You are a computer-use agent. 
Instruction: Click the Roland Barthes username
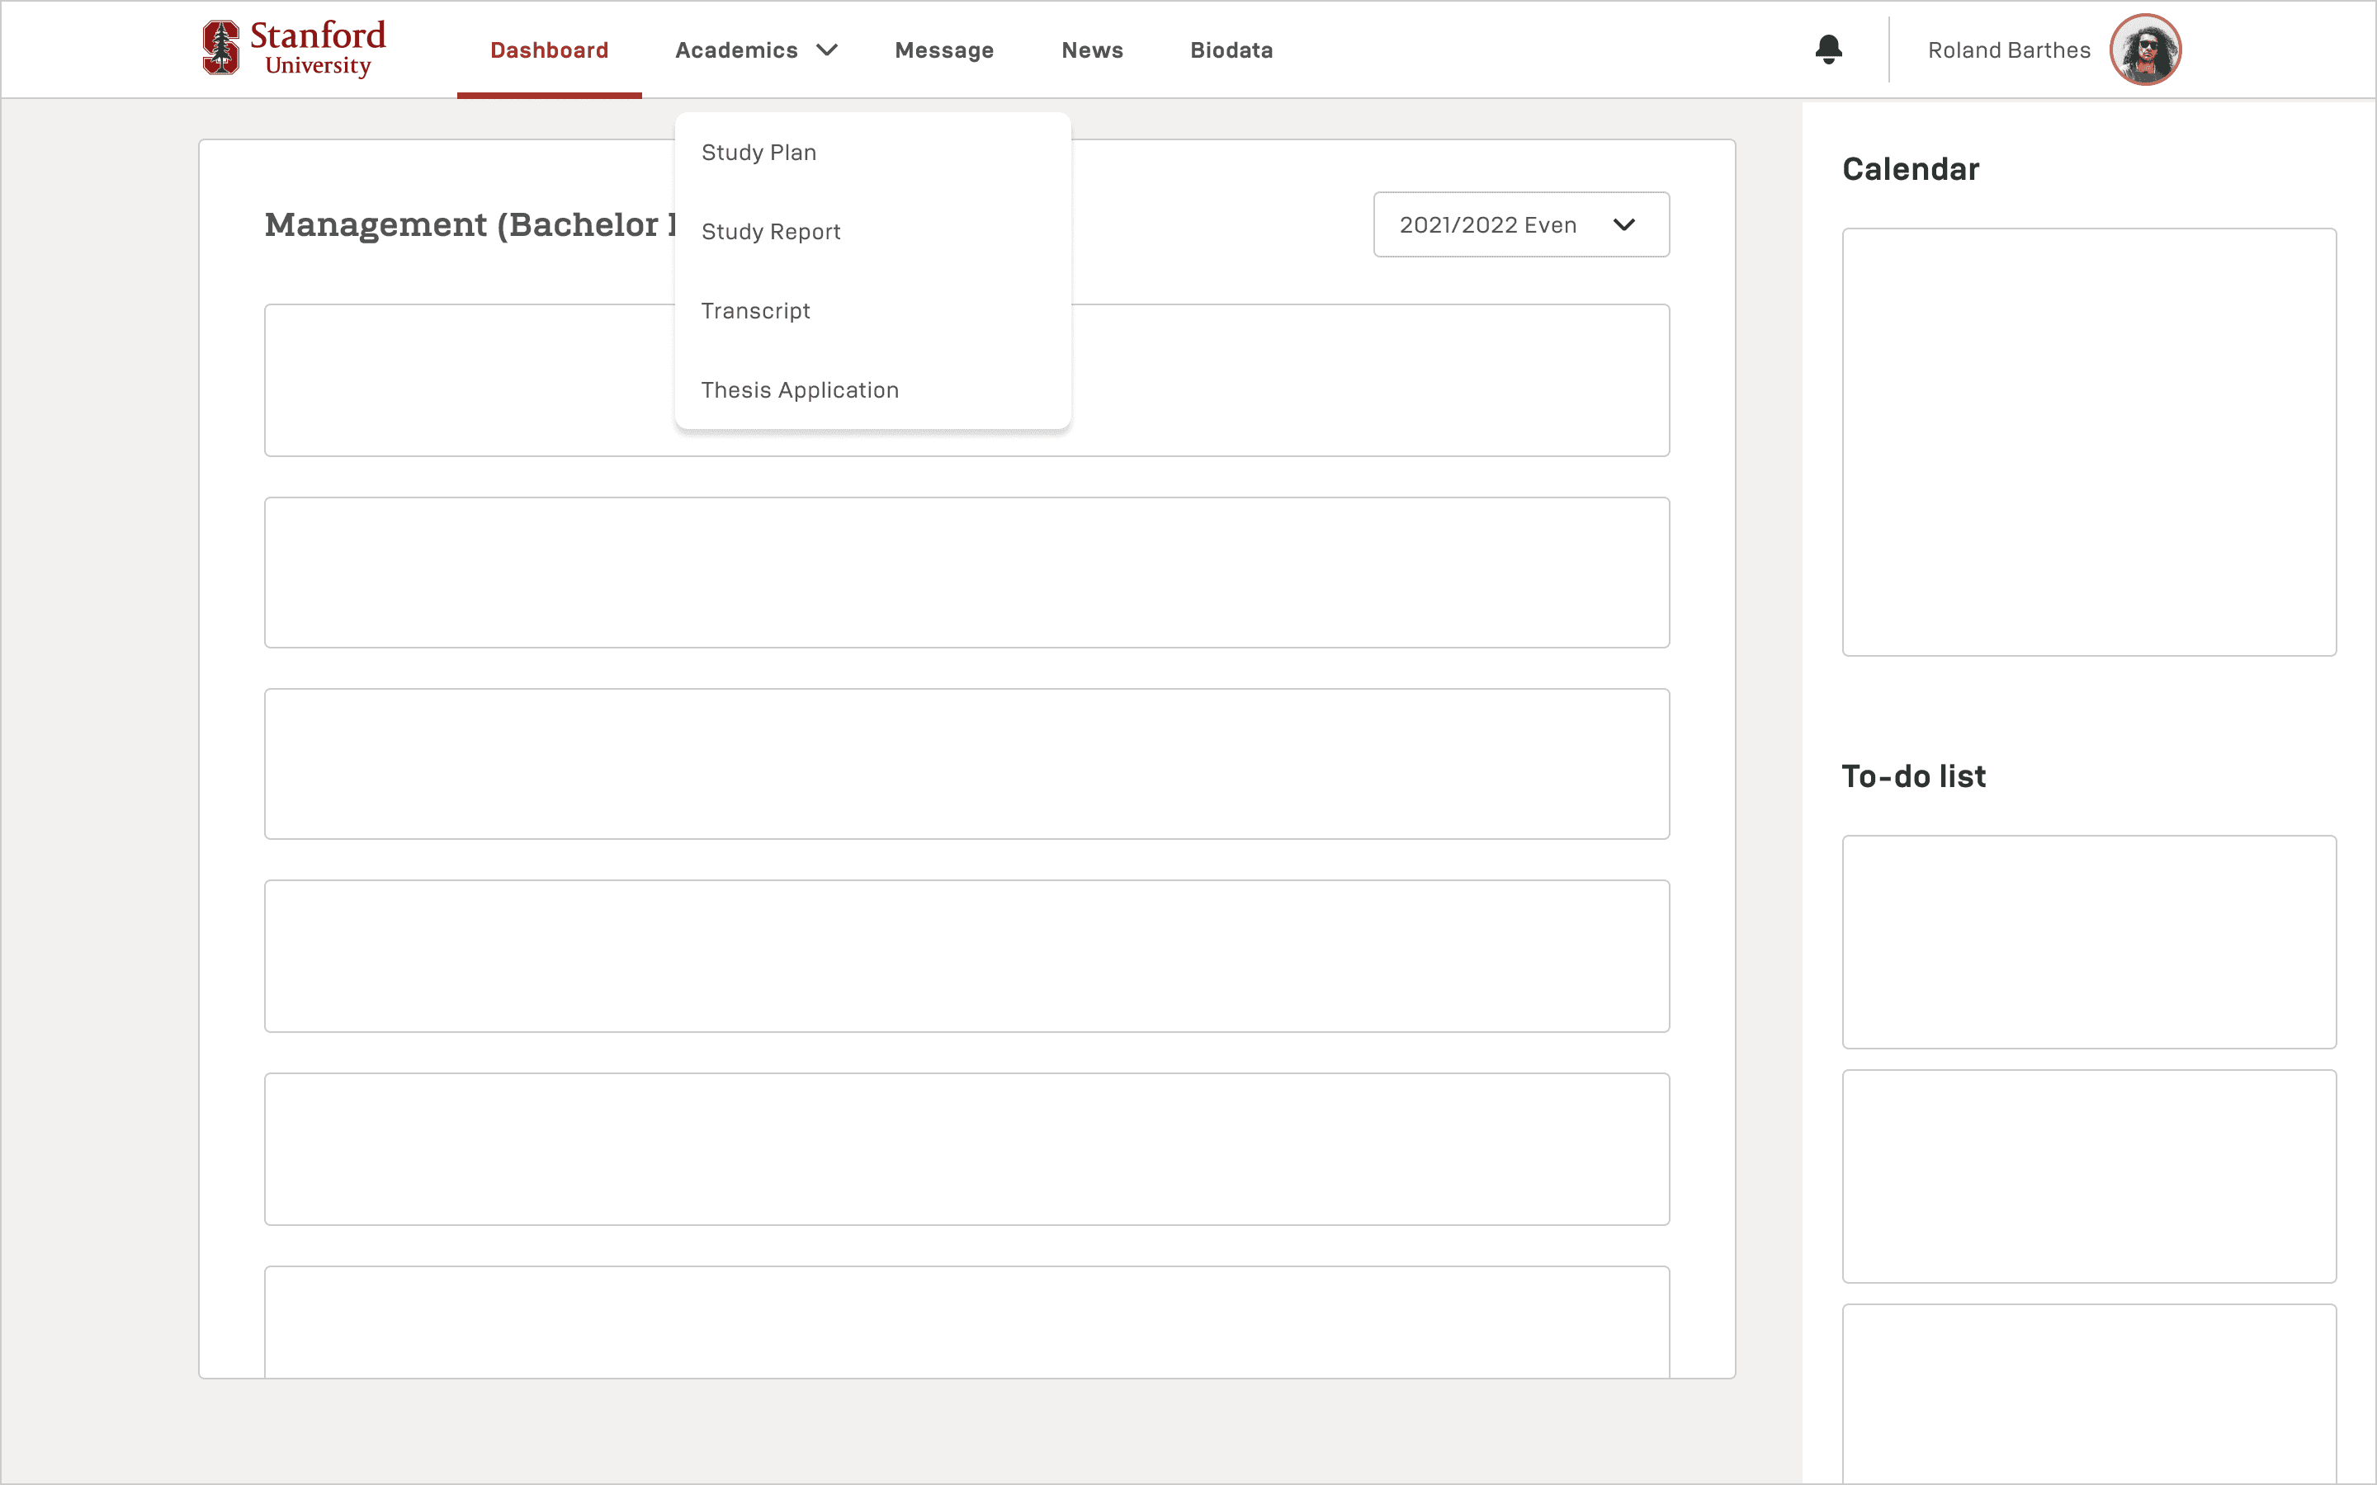click(2009, 50)
